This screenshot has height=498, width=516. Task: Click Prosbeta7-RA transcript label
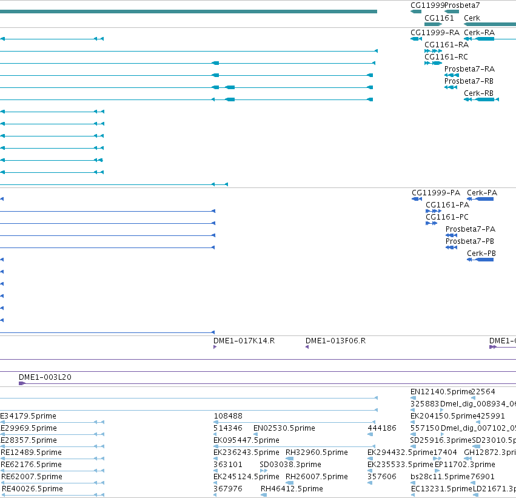point(469,69)
